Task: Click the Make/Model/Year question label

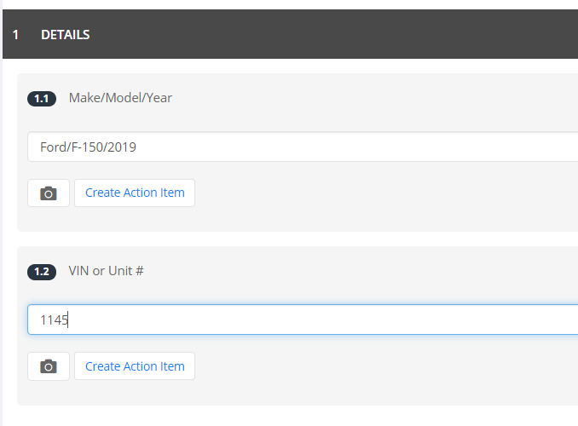Action: pos(120,98)
